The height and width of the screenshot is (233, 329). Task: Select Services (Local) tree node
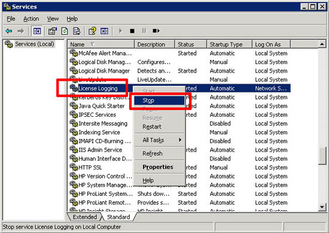pos(35,44)
